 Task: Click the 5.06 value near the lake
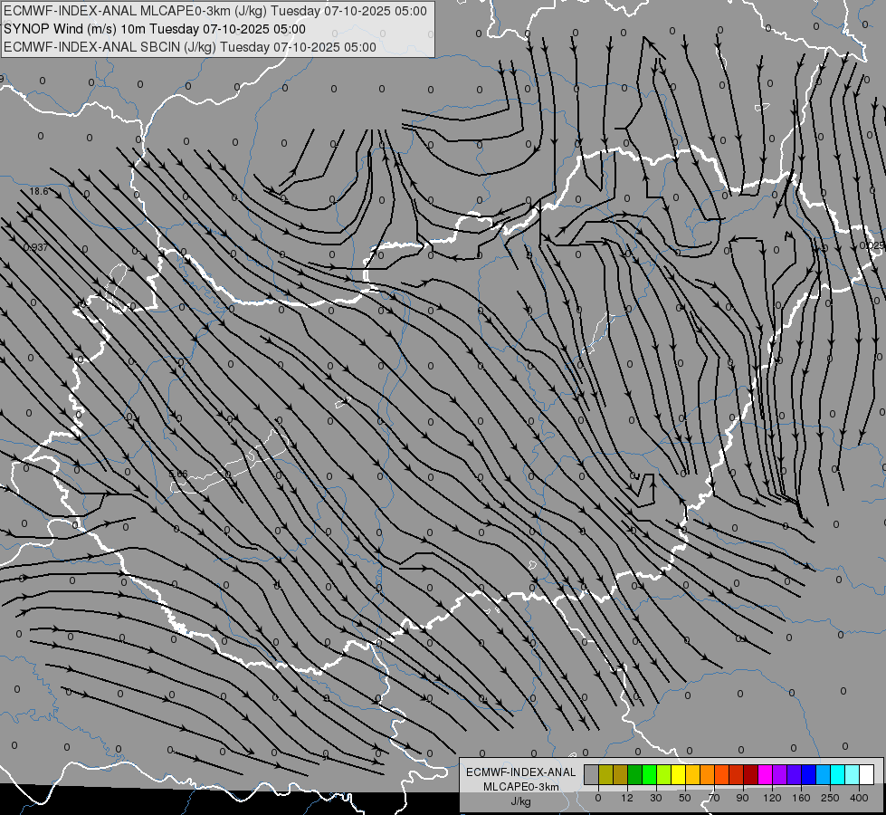click(x=178, y=474)
